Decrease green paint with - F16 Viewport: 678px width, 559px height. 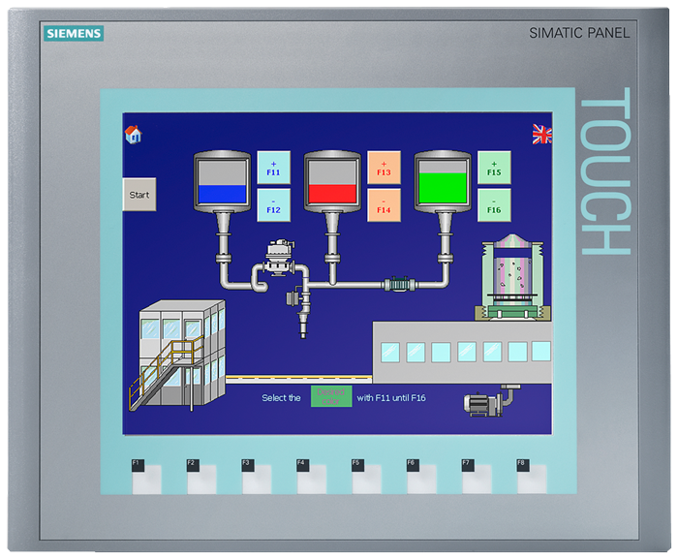tap(494, 204)
